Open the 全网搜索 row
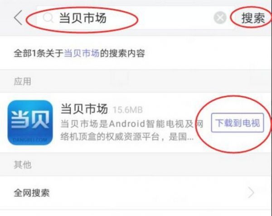This screenshot has height=216, width=272. (136, 193)
